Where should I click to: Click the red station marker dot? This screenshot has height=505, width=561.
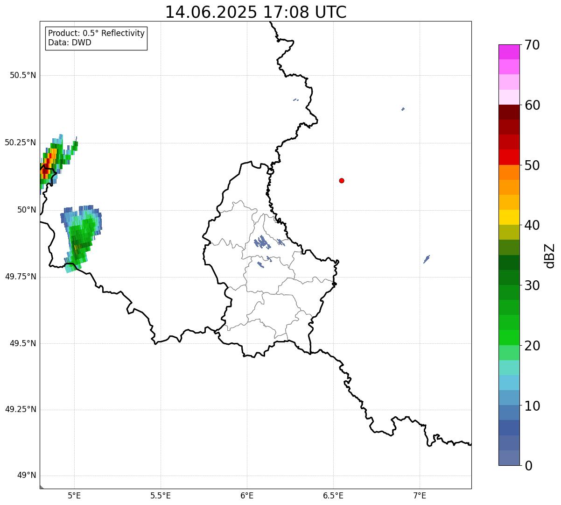(x=342, y=180)
